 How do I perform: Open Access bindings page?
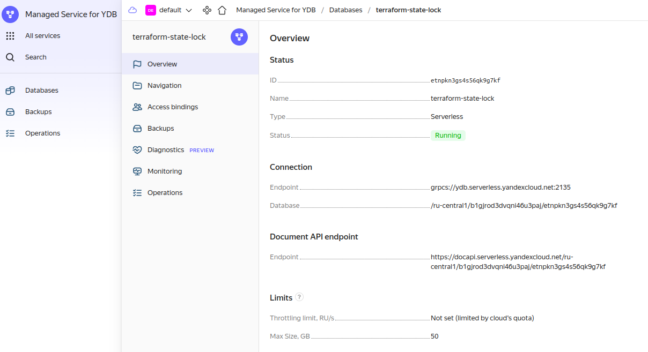click(172, 107)
